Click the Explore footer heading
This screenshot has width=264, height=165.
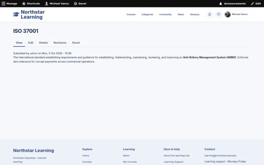point(87,149)
